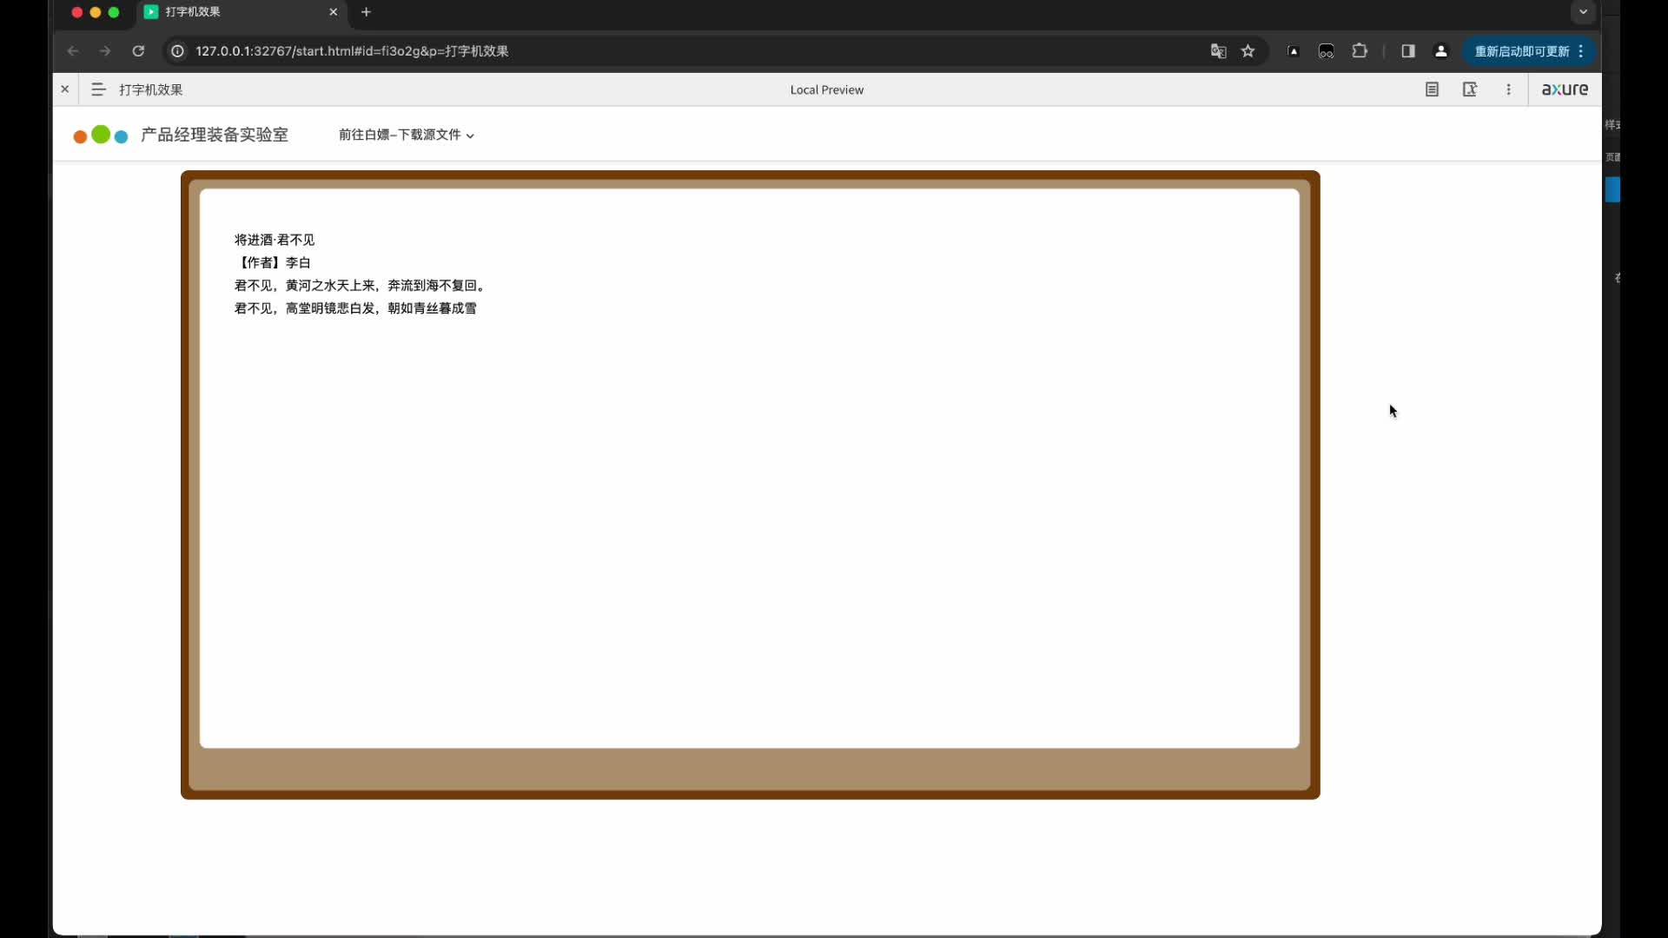Image resolution: width=1668 pixels, height=938 pixels.
Task: Click the axure logo
Action: coord(1565,89)
